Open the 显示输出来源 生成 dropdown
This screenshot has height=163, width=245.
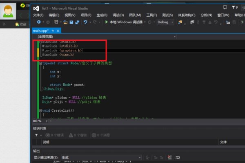[100, 157]
